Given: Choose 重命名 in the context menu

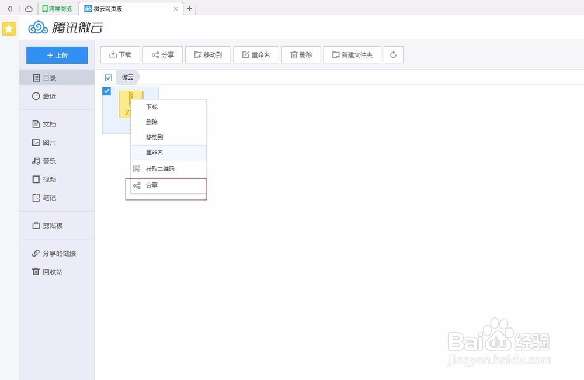Looking at the screenshot, I should [169, 152].
